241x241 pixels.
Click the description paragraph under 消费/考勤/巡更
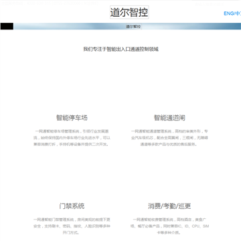(169, 226)
